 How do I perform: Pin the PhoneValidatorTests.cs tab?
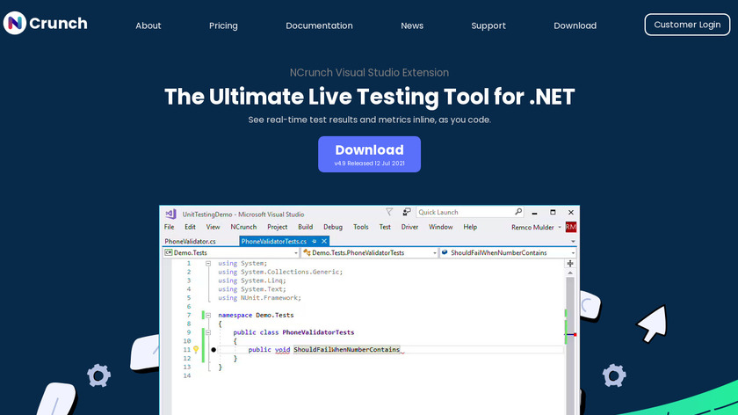(x=315, y=241)
